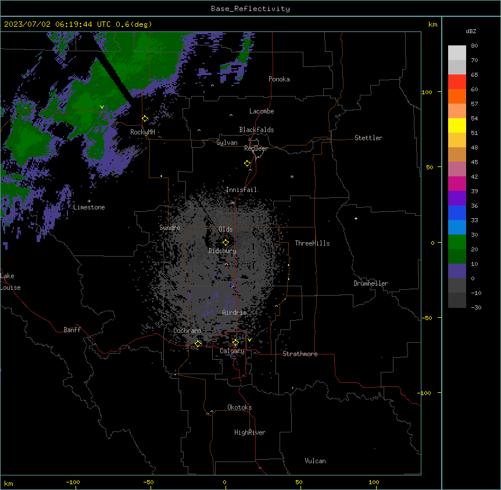Click the white plus marker north of Drumheller
The height and width of the screenshot is (490, 501).
click(x=356, y=218)
